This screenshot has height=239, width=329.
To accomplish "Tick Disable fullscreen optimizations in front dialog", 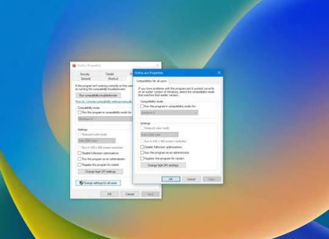I will 142,147.
